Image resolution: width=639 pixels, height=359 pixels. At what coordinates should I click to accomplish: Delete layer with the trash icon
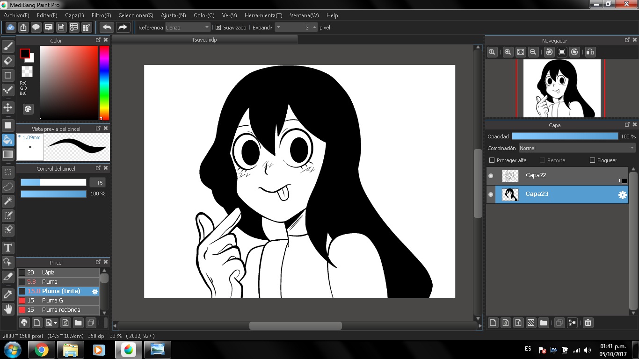point(588,323)
